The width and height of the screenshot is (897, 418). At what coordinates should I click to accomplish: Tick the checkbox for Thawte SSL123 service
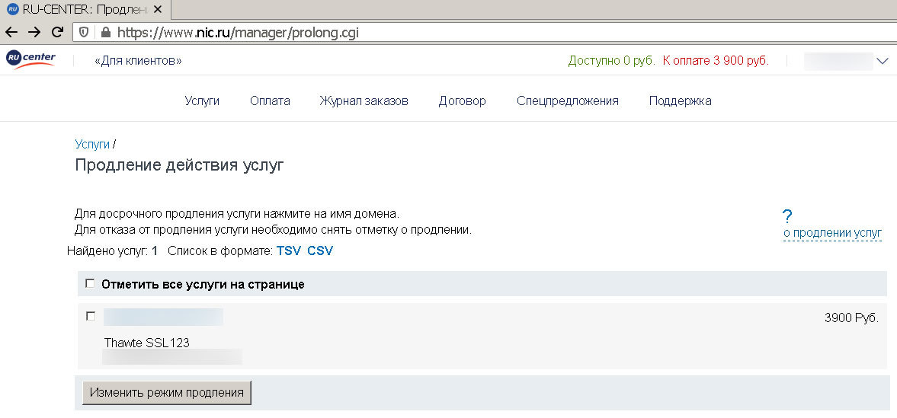[x=91, y=316]
